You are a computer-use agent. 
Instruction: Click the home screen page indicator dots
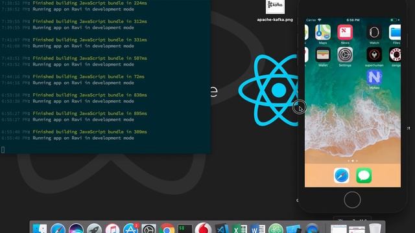click(x=353, y=161)
